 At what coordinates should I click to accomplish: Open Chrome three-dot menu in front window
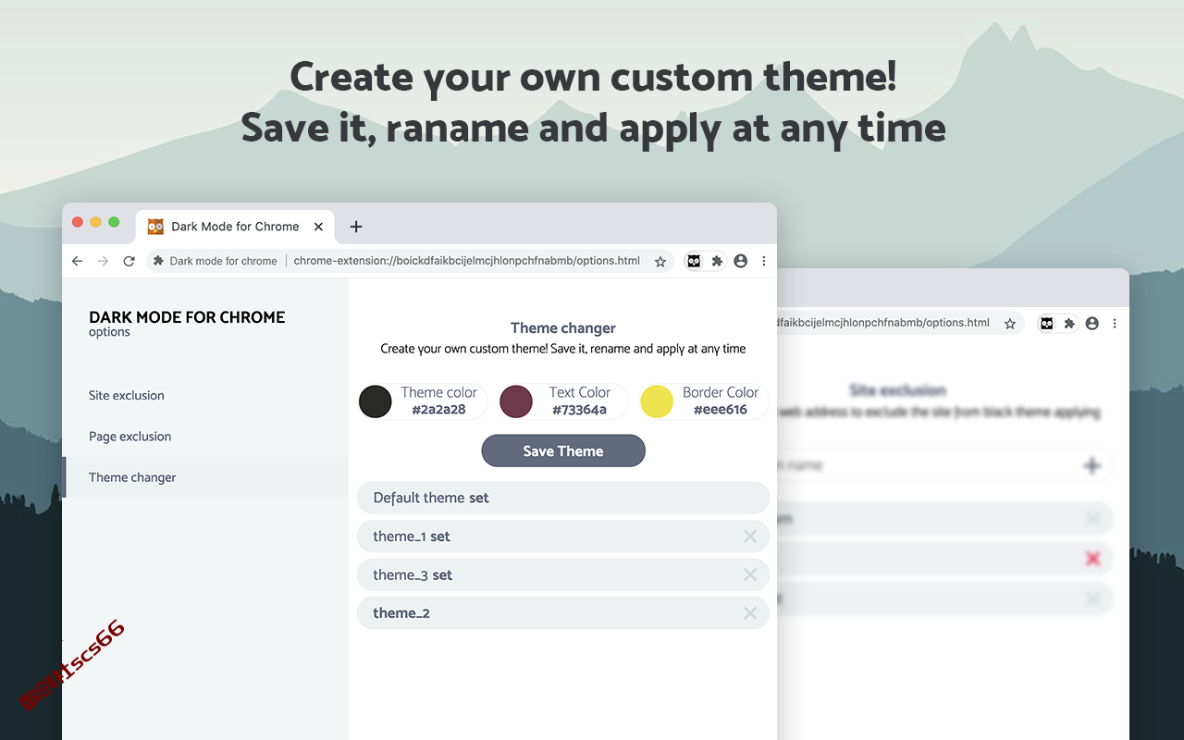click(x=764, y=261)
